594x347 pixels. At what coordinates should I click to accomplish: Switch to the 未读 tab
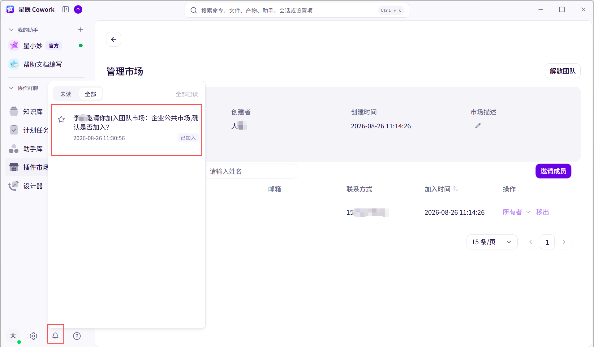(66, 94)
